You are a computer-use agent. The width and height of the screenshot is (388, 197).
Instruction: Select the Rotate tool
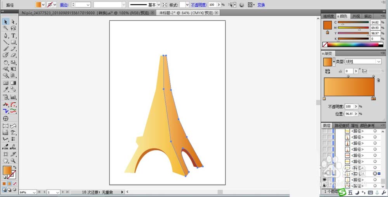(x=5, y=63)
